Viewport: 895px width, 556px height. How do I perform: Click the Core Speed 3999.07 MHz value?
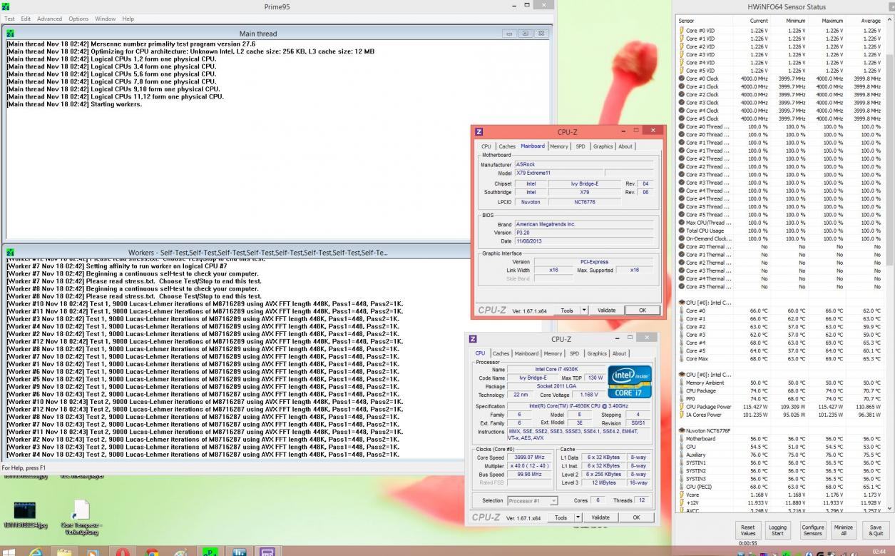tap(529, 458)
